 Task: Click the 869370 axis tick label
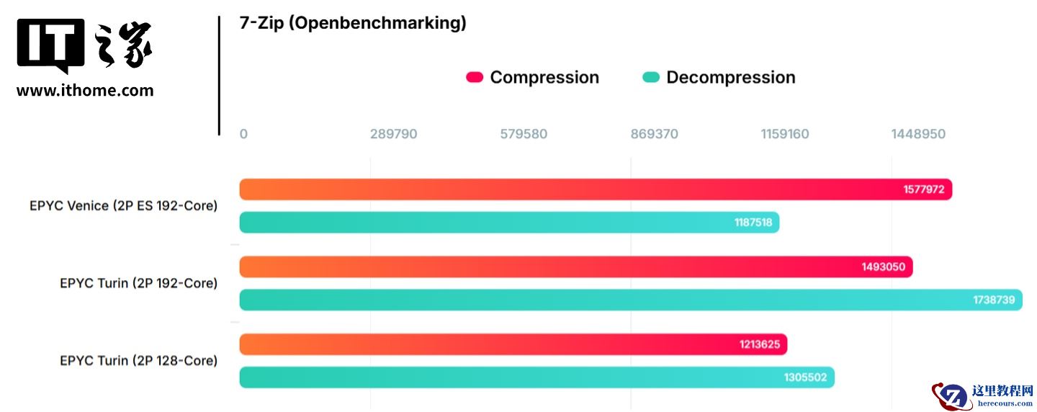click(654, 135)
